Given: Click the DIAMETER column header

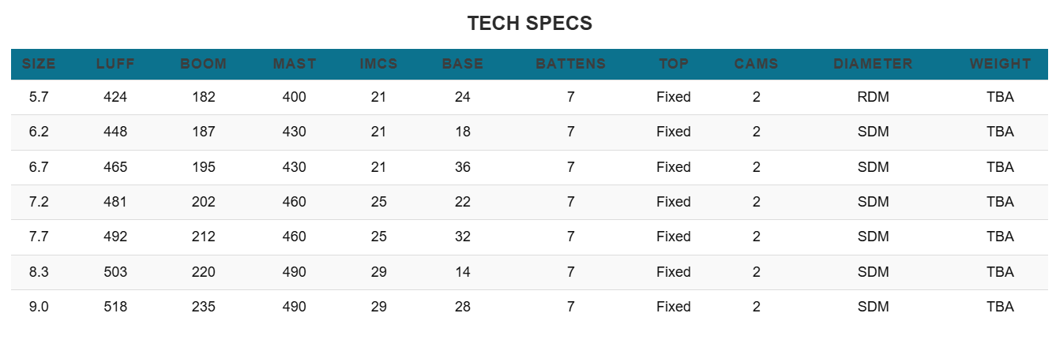Looking at the screenshot, I should click(x=873, y=64).
